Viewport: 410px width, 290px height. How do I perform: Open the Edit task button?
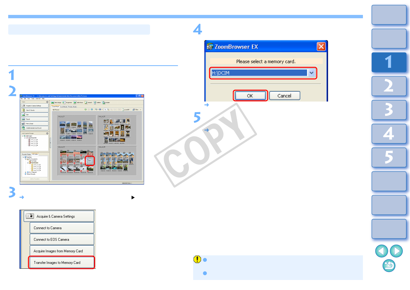click(x=35, y=115)
